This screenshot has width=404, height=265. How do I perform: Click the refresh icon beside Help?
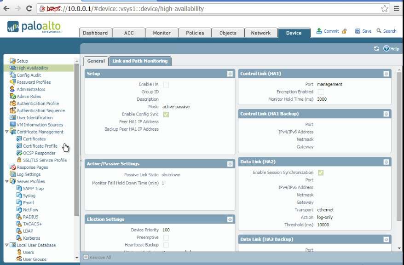point(376,49)
